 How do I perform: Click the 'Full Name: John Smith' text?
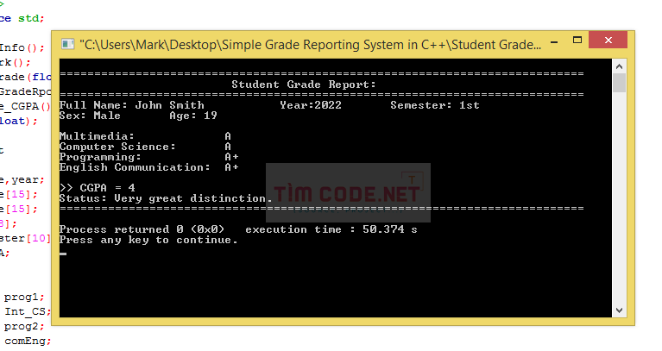[x=132, y=105]
